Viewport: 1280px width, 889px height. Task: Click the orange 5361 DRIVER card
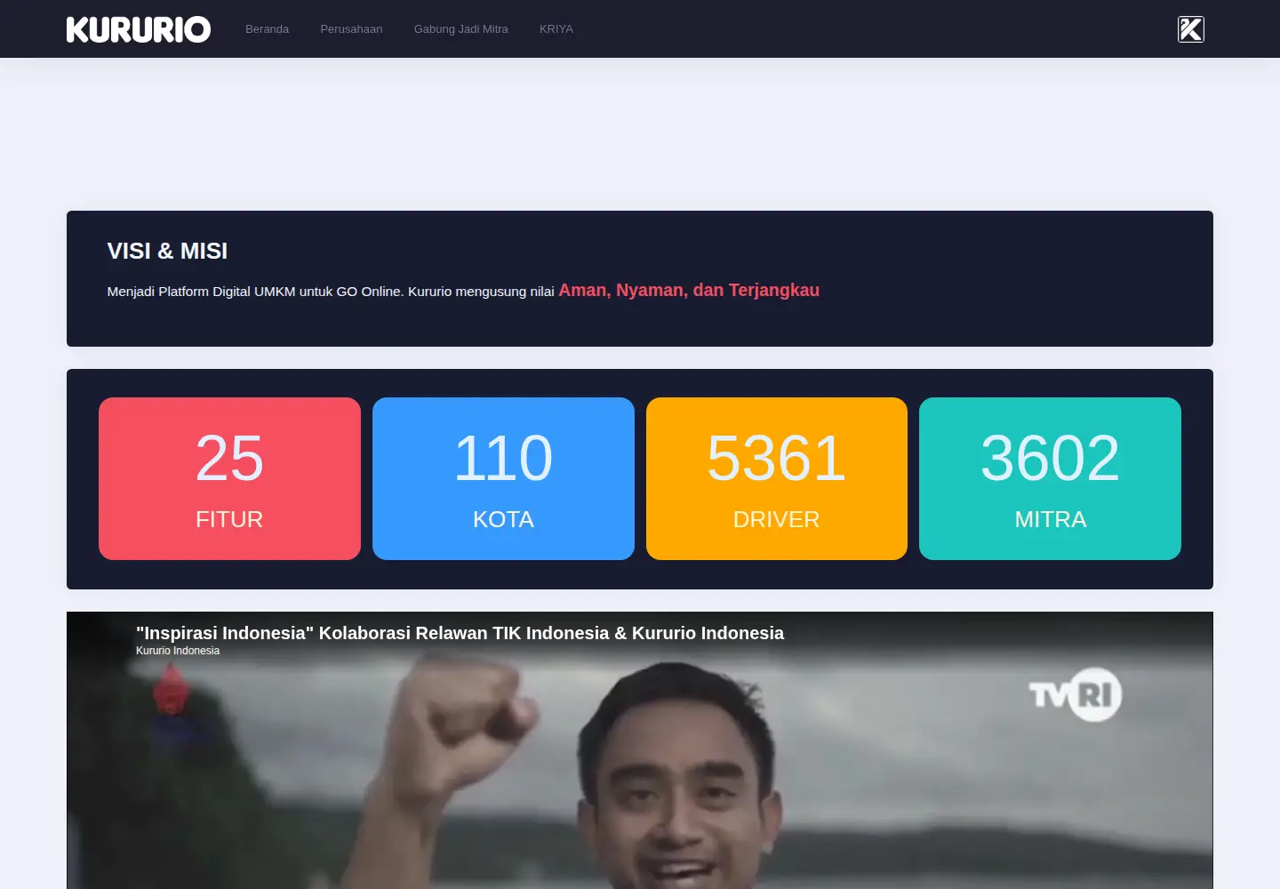coord(777,478)
